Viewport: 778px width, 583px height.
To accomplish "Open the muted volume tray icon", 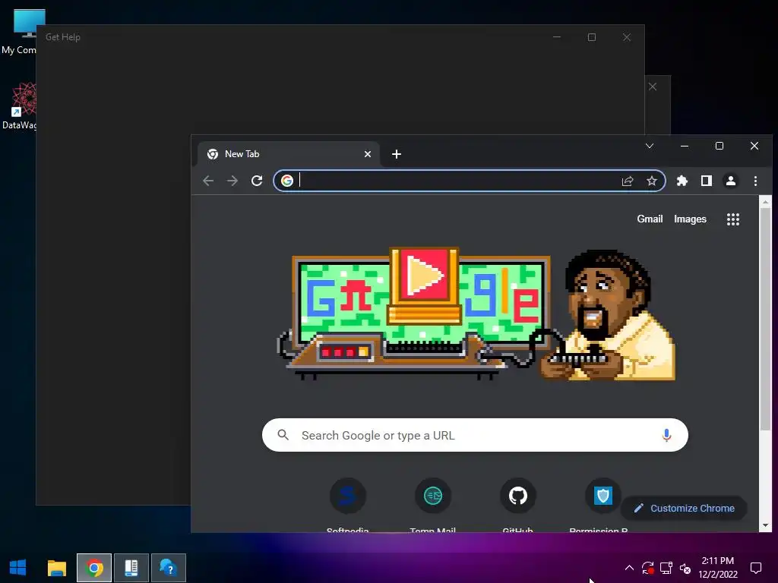I will [685, 568].
